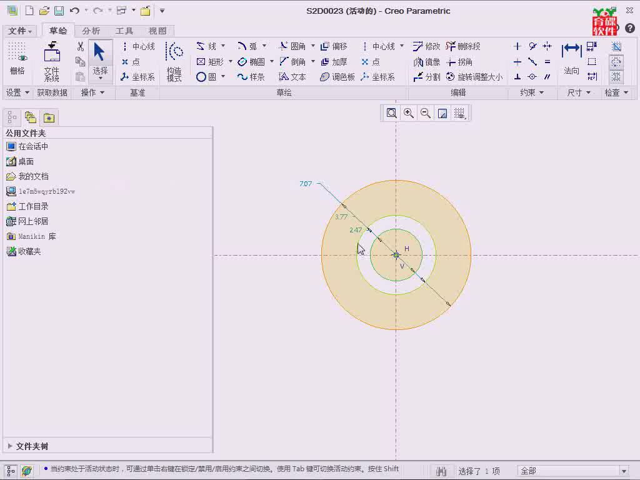Select the Ellipse sketch tool

251,62
